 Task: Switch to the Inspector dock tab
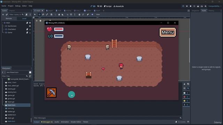click(x=195, y=11)
